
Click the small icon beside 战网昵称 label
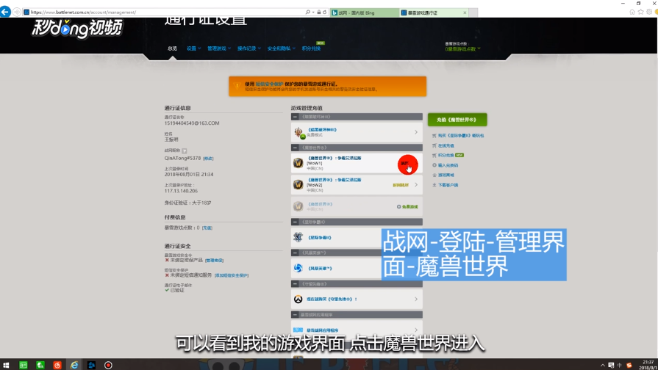click(185, 150)
